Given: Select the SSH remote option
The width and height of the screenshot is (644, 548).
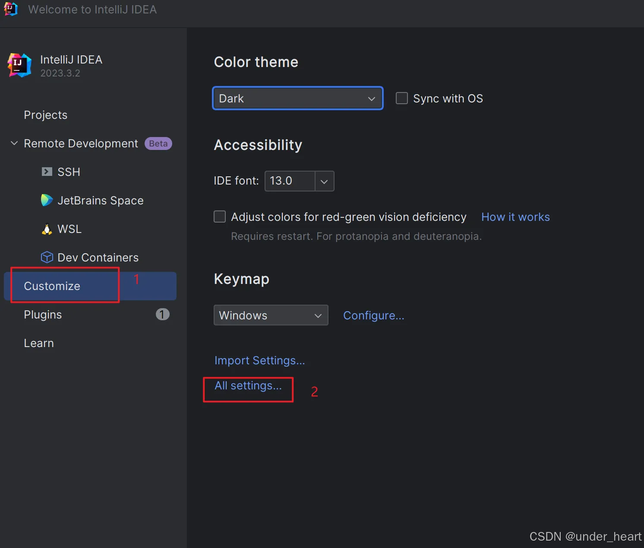Looking at the screenshot, I should pyautogui.click(x=69, y=172).
